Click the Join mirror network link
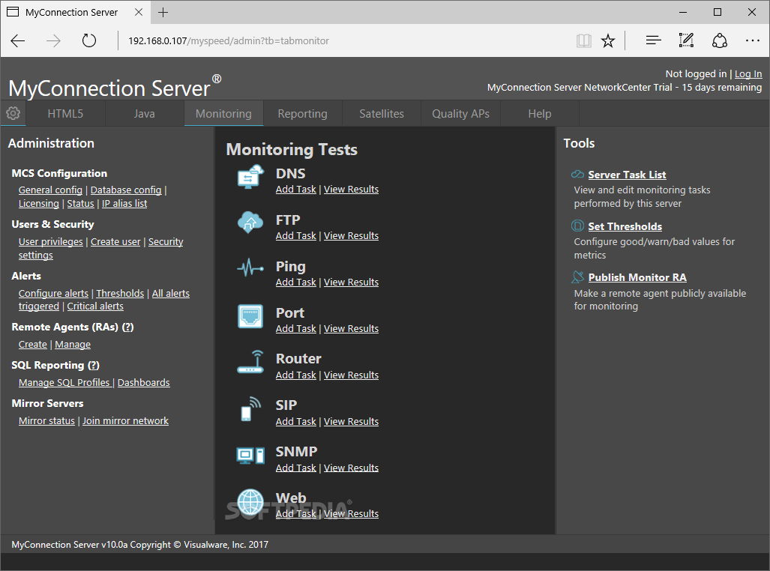Screen dimensions: 770x571 126,421
